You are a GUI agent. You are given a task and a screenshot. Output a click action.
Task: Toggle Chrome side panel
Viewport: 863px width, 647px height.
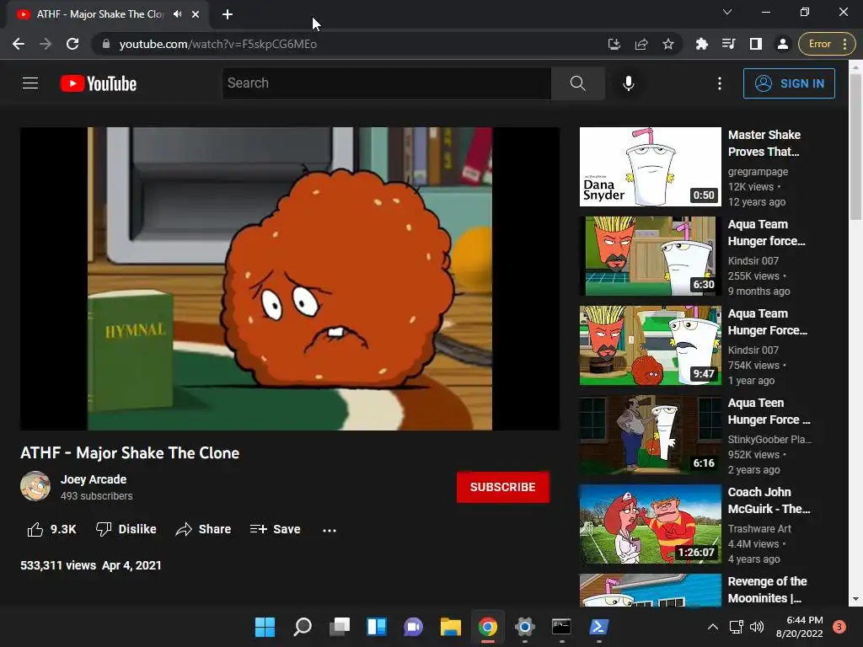tap(756, 44)
